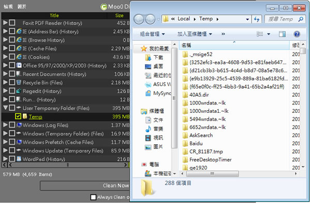
Task: Open Videos (視訊) library in sidebar
Action: point(154,138)
